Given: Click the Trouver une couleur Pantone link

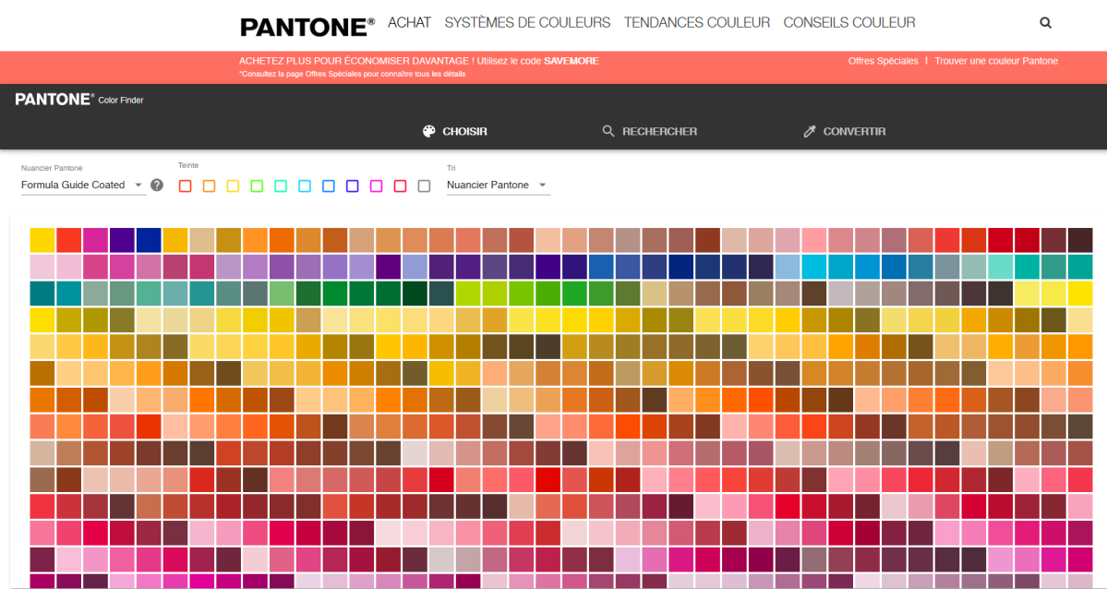Looking at the screenshot, I should [995, 61].
